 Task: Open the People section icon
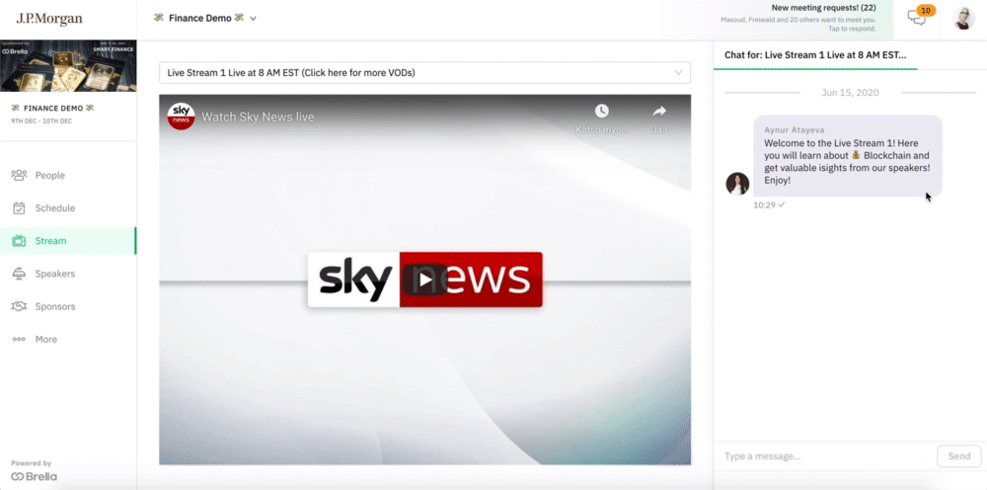tap(19, 175)
